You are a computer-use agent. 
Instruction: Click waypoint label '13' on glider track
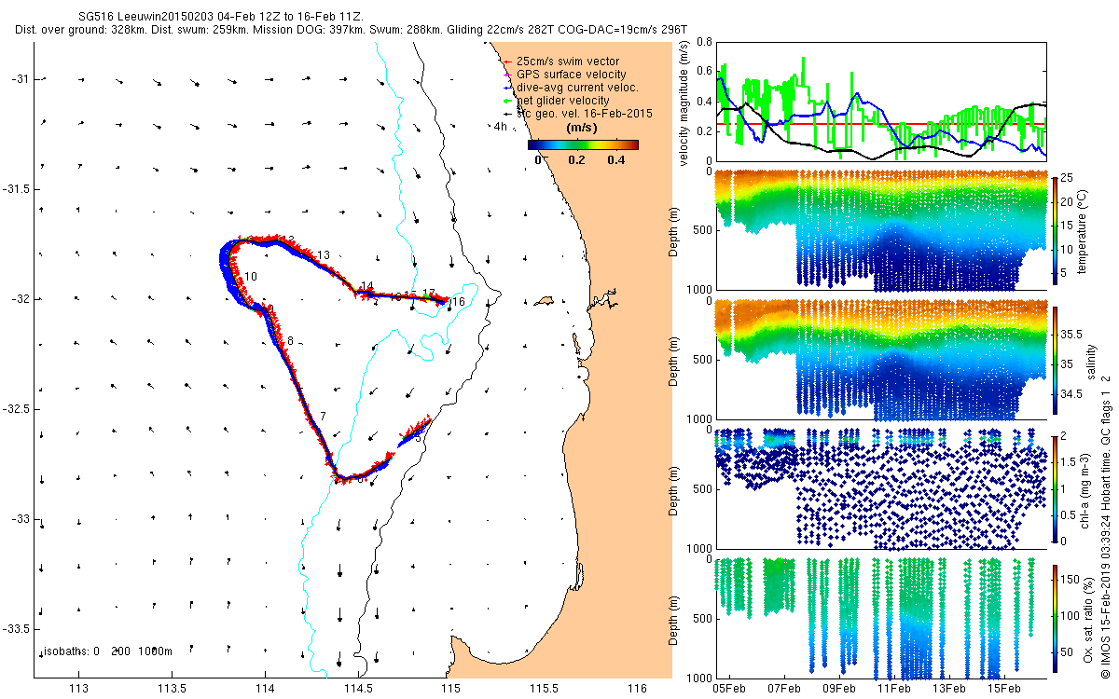(x=324, y=255)
